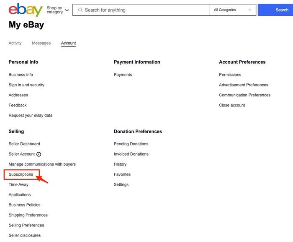The height and width of the screenshot is (242, 293).
Task: Open Communication Preferences
Action: (x=244, y=95)
